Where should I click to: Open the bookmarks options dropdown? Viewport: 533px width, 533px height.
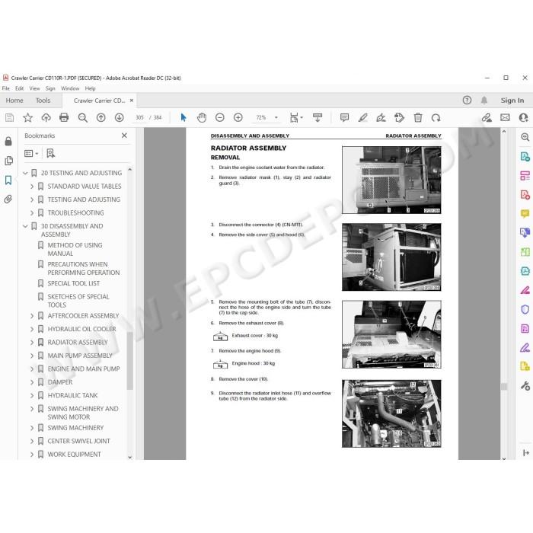31,154
